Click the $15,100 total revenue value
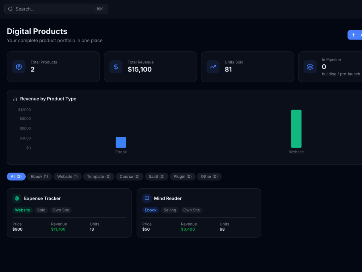Screen dimensions: 362x272 point(140,69)
